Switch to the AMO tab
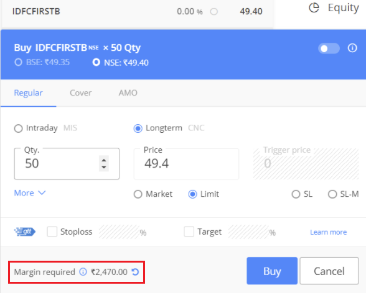The image size is (366, 293). (128, 93)
